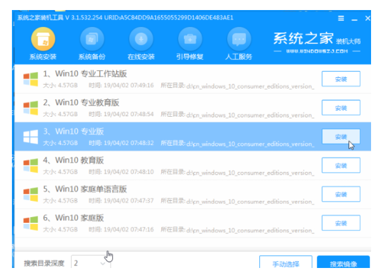Click the time 19/04/02 07:48:10
This screenshot has width=388, height=273.
129,172
